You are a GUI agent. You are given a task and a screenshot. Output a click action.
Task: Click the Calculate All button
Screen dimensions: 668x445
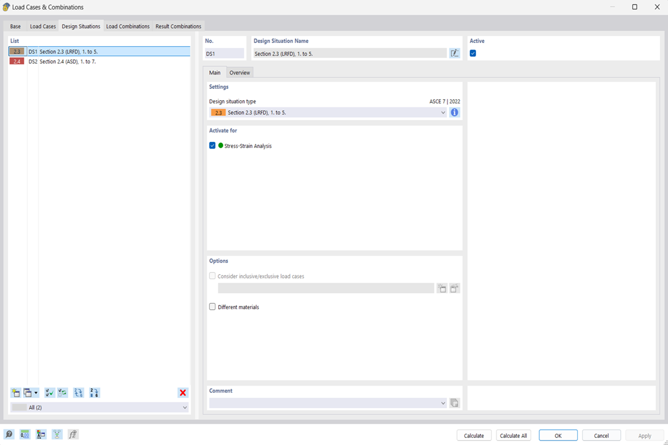click(x=513, y=436)
